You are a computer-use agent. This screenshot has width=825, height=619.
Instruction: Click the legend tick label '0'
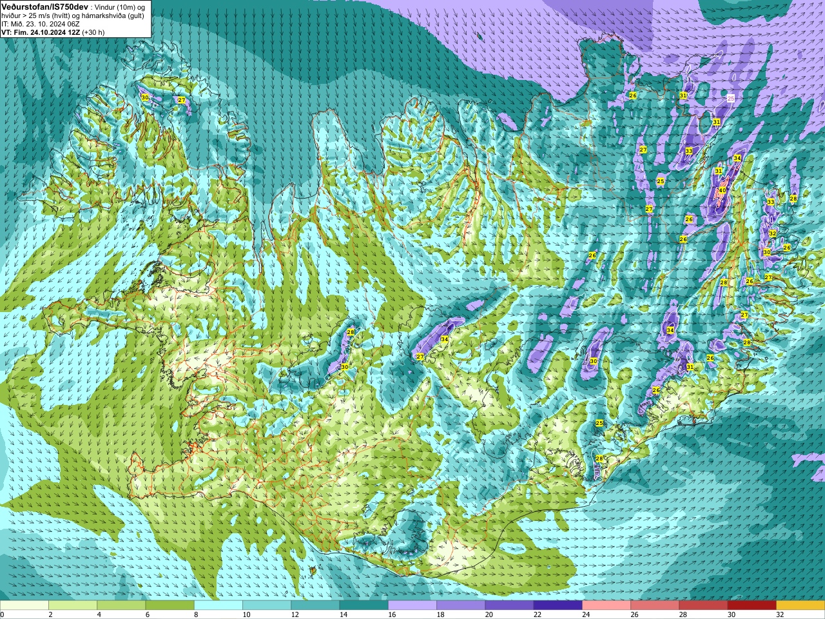point(2,614)
